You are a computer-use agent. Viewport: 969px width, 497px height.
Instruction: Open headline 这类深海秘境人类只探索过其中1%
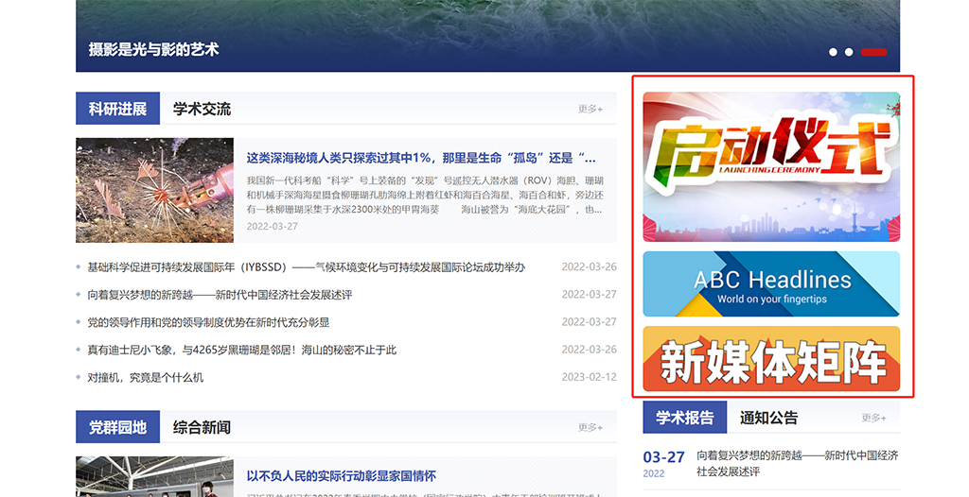[x=421, y=158]
